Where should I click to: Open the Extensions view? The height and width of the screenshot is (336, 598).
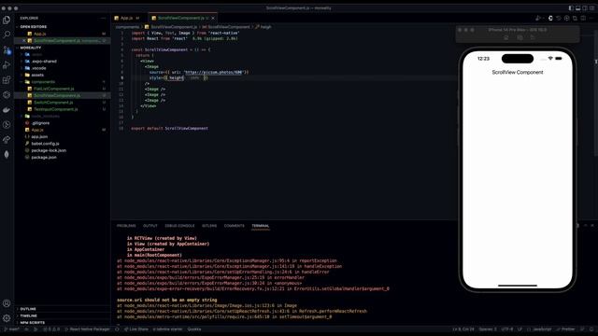click(7, 80)
